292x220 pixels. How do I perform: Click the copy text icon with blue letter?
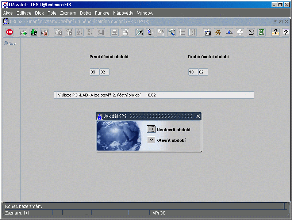150,33
